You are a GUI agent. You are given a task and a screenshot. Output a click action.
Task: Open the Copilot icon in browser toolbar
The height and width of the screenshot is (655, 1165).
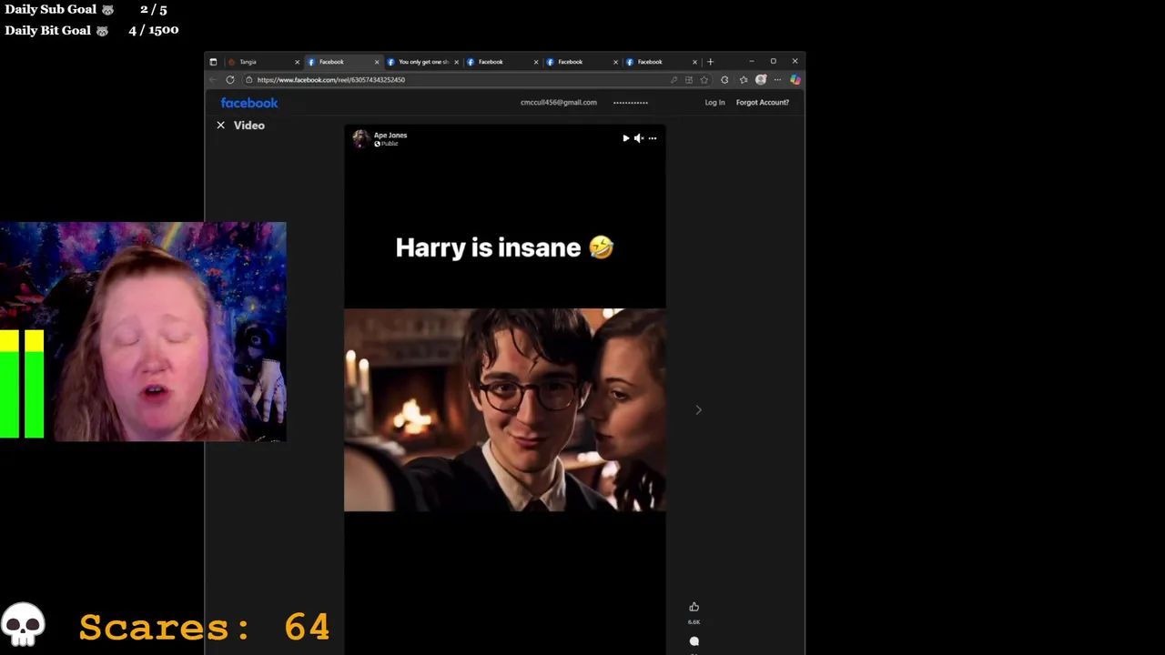point(795,80)
